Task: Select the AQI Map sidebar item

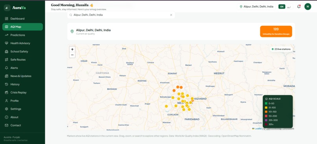Action: tap(22, 27)
